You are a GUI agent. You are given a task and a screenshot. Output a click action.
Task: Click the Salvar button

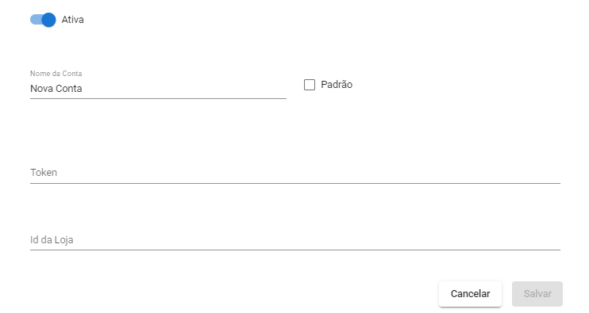tap(537, 294)
